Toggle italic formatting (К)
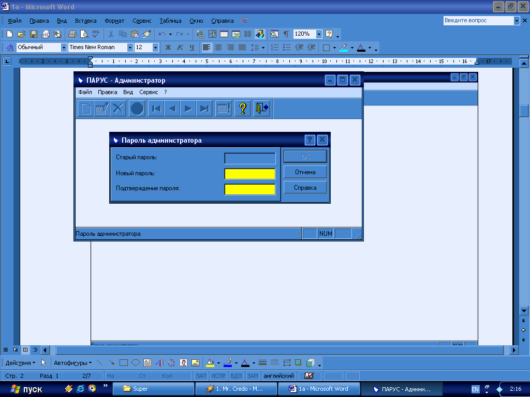Screen dimensions: 530x397 tap(180, 48)
